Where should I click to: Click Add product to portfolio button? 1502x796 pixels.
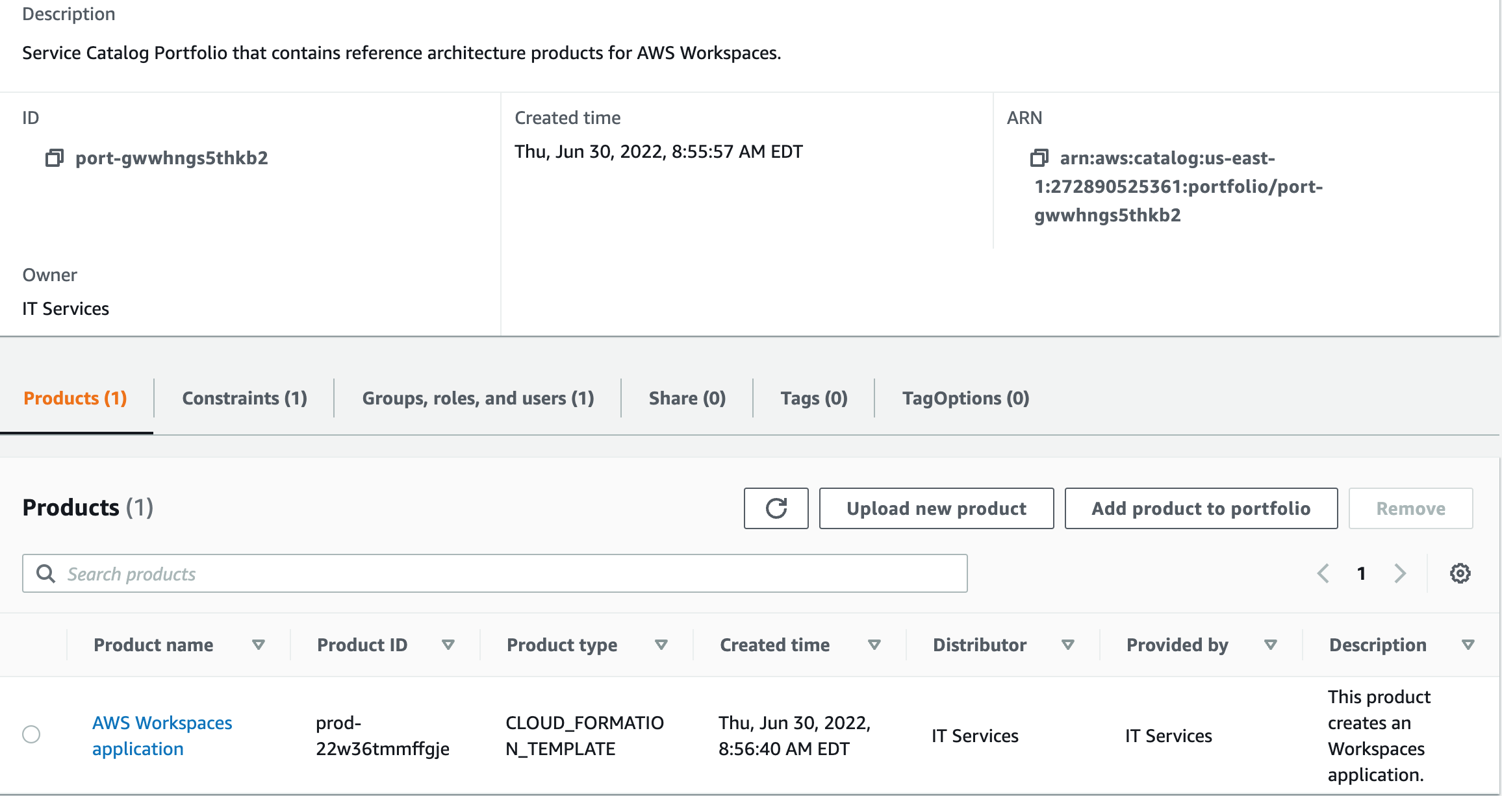click(1201, 508)
